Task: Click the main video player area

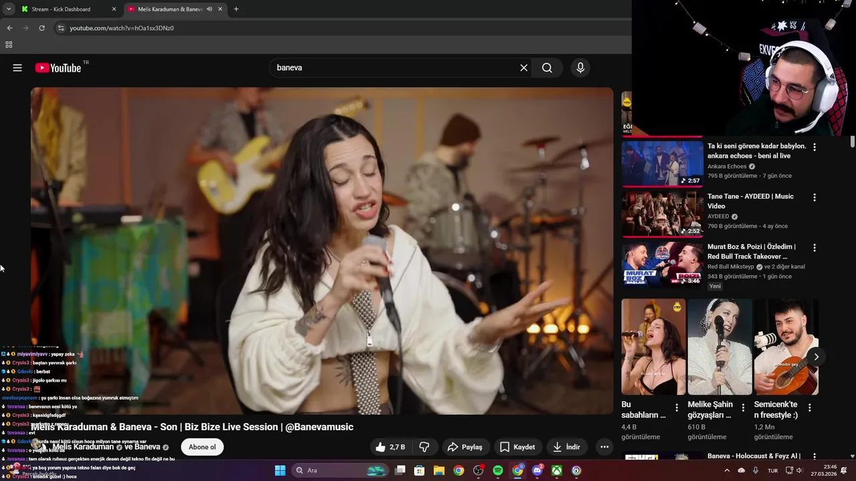Action: [x=322, y=251]
